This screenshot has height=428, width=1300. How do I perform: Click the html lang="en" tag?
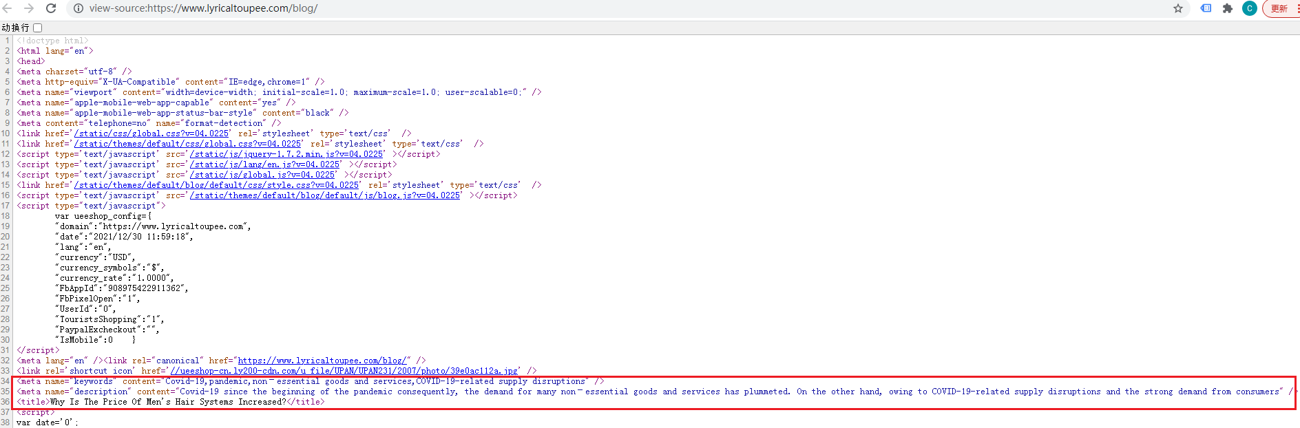pos(55,51)
